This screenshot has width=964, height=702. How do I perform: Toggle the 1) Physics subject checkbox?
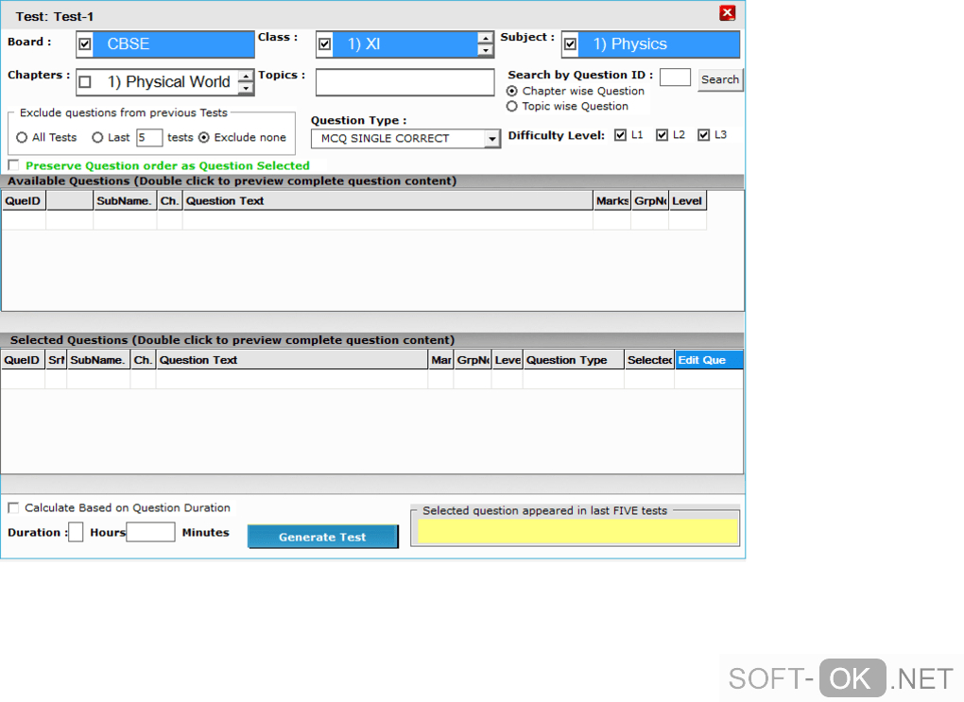pos(571,44)
